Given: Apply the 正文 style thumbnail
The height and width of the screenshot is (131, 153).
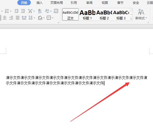Looking at the screenshot, I should (70, 14).
